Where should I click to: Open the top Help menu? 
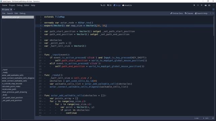click(33, 5)
